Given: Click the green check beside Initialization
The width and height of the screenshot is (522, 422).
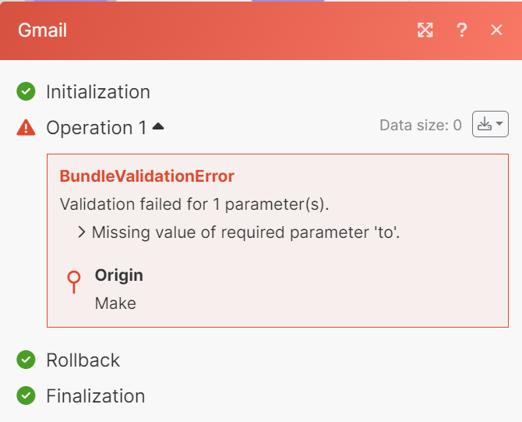Looking at the screenshot, I should (x=26, y=92).
